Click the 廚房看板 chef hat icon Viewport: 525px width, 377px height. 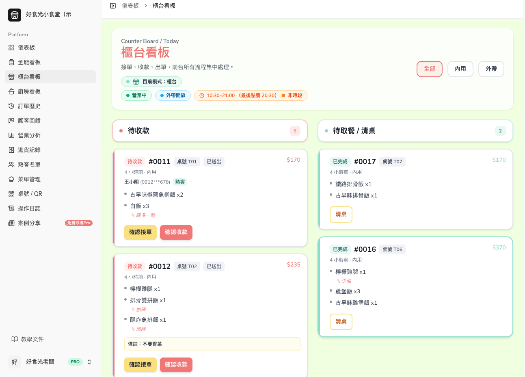pyautogui.click(x=11, y=91)
